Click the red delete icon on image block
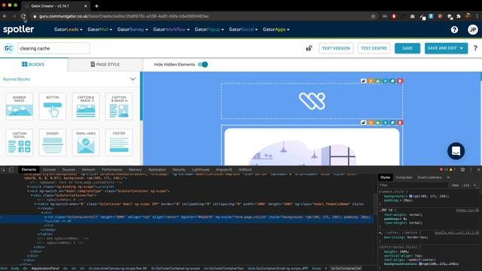Image resolution: width=482 pixels, height=271 pixels. pos(400,123)
